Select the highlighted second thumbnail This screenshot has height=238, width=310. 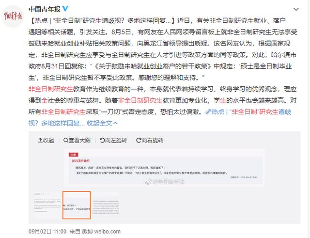tap(77, 205)
